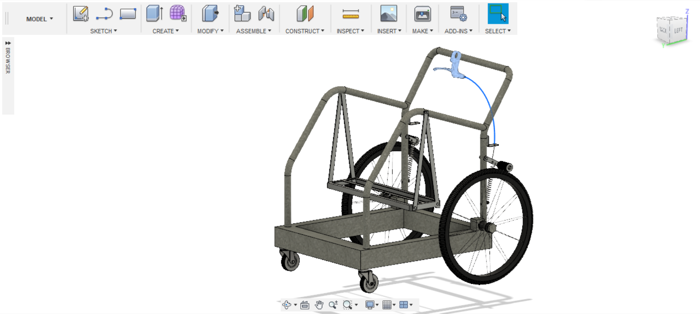Activate the Select window tool
Viewport: 700px width, 314px height.
click(498, 14)
